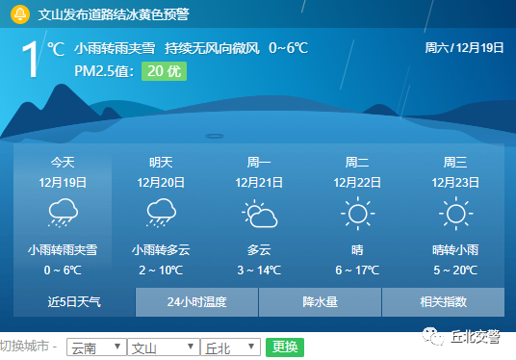Click the 周一 day label

click(x=259, y=163)
